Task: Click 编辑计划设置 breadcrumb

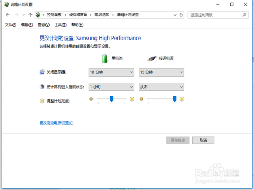Action: coord(128,15)
